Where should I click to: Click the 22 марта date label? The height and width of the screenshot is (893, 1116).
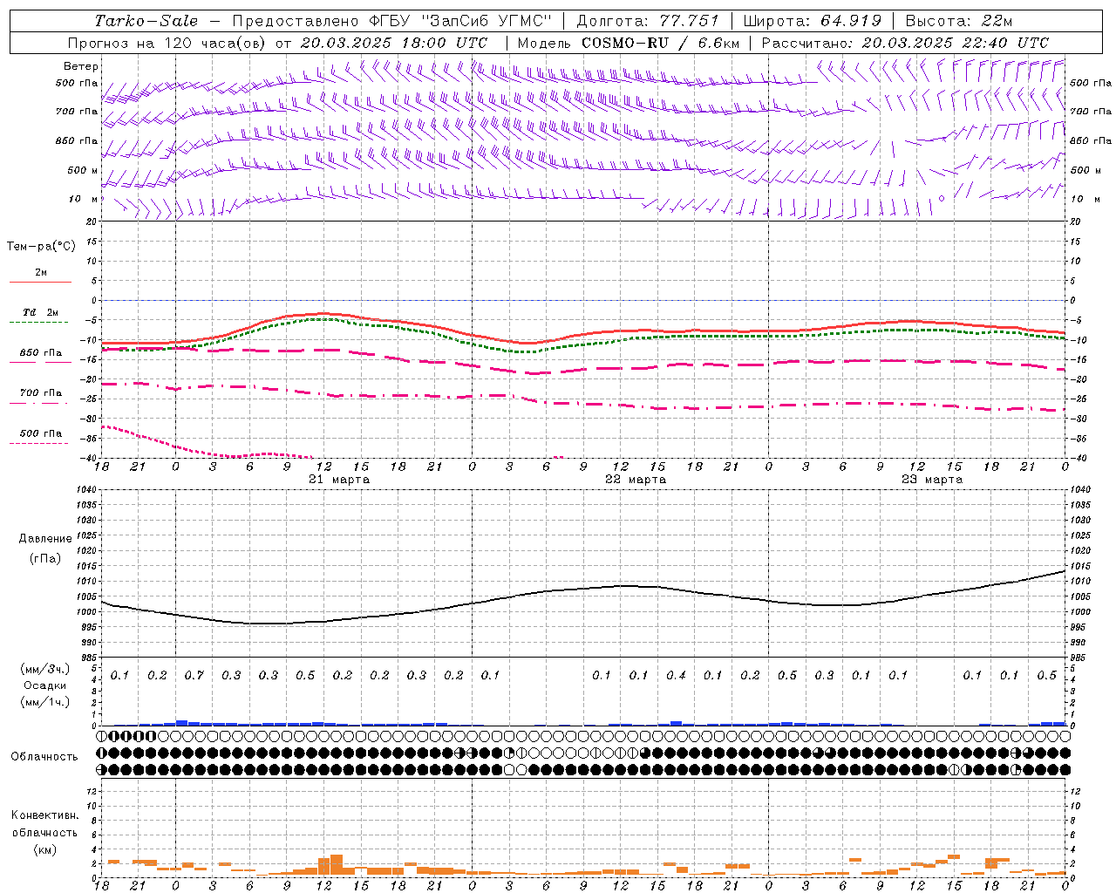[x=636, y=480]
